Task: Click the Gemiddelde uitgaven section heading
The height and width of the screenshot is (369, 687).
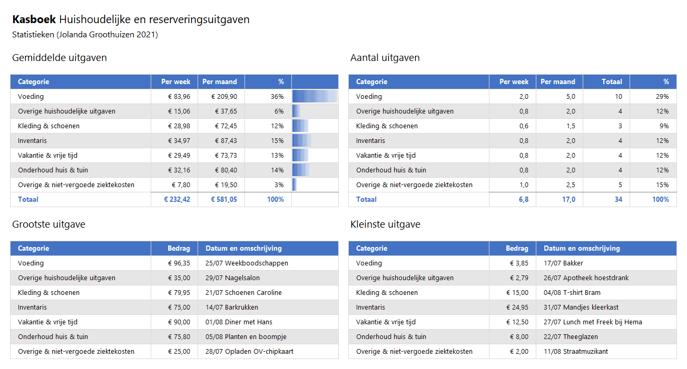Action: (x=60, y=58)
